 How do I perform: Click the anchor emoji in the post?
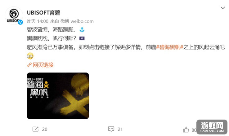[82, 30]
